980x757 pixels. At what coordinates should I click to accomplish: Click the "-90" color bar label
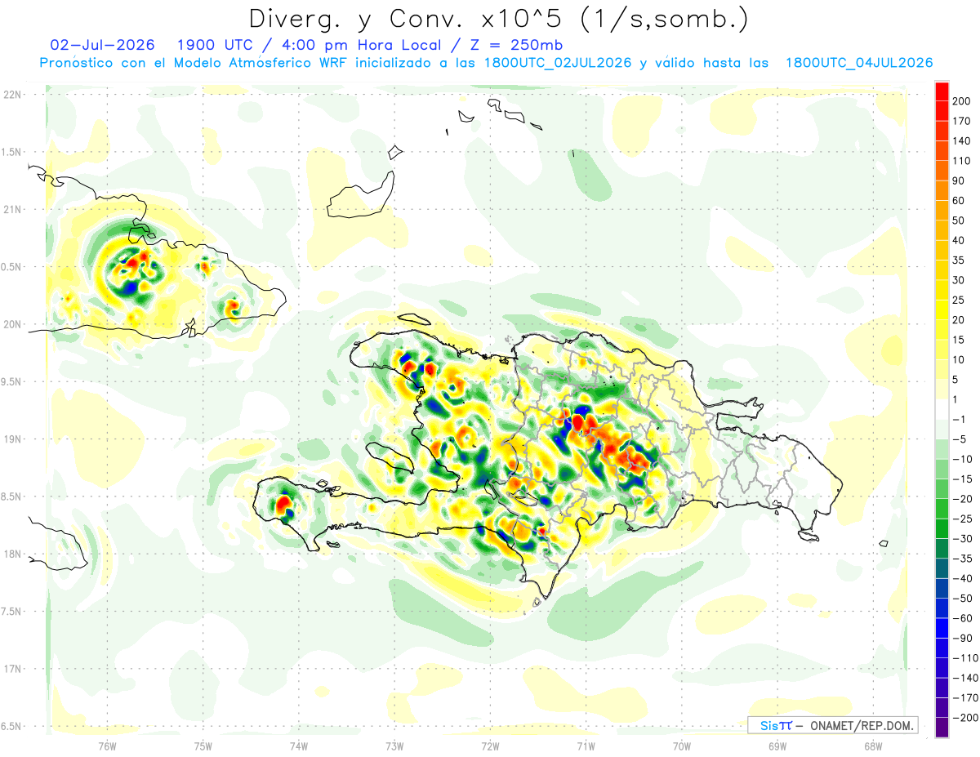tap(964, 638)
